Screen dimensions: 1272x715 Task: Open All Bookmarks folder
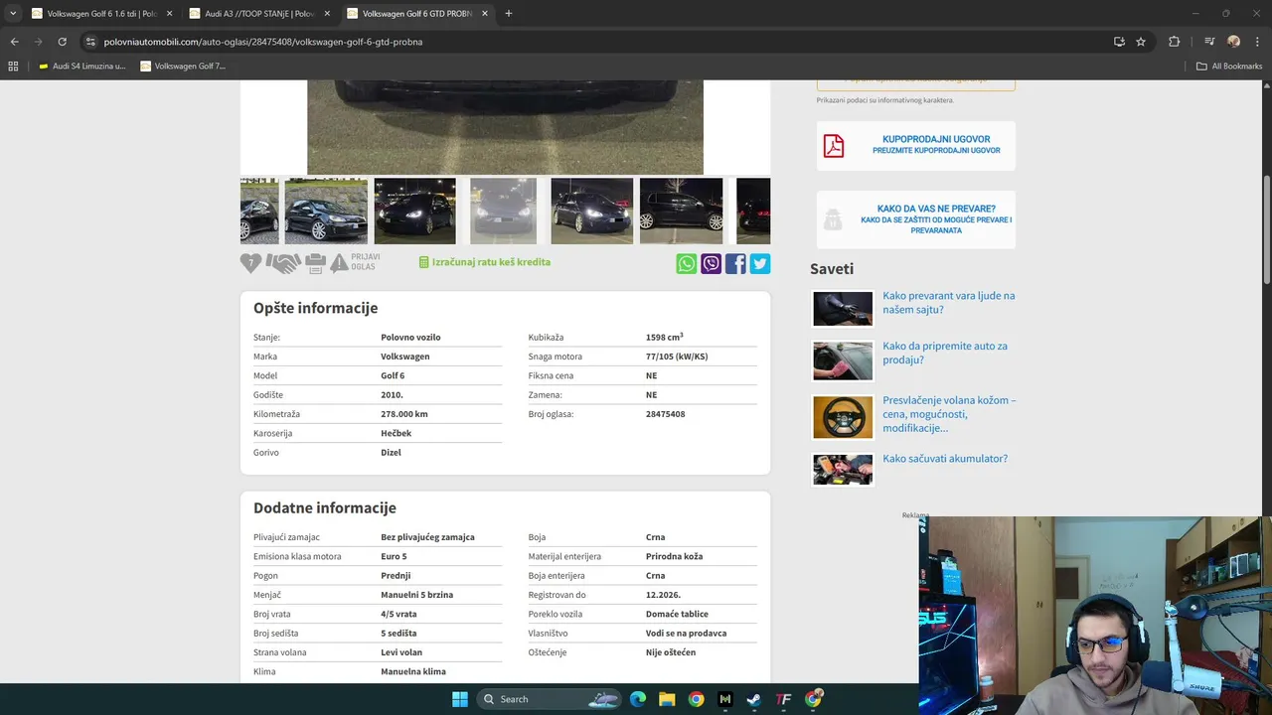(1229, 67)
